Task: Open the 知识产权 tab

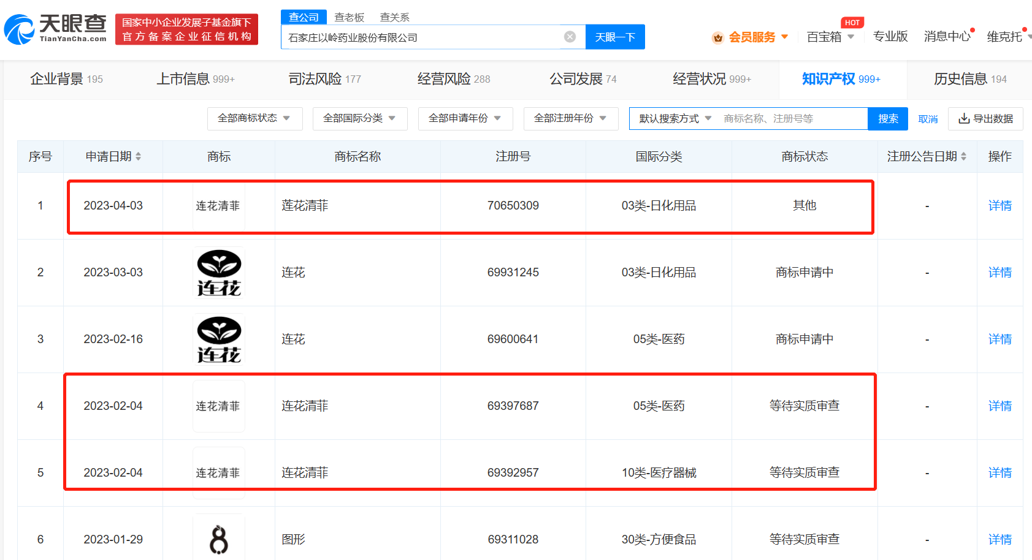Action: pyautogui.click(x=841, y=79)
